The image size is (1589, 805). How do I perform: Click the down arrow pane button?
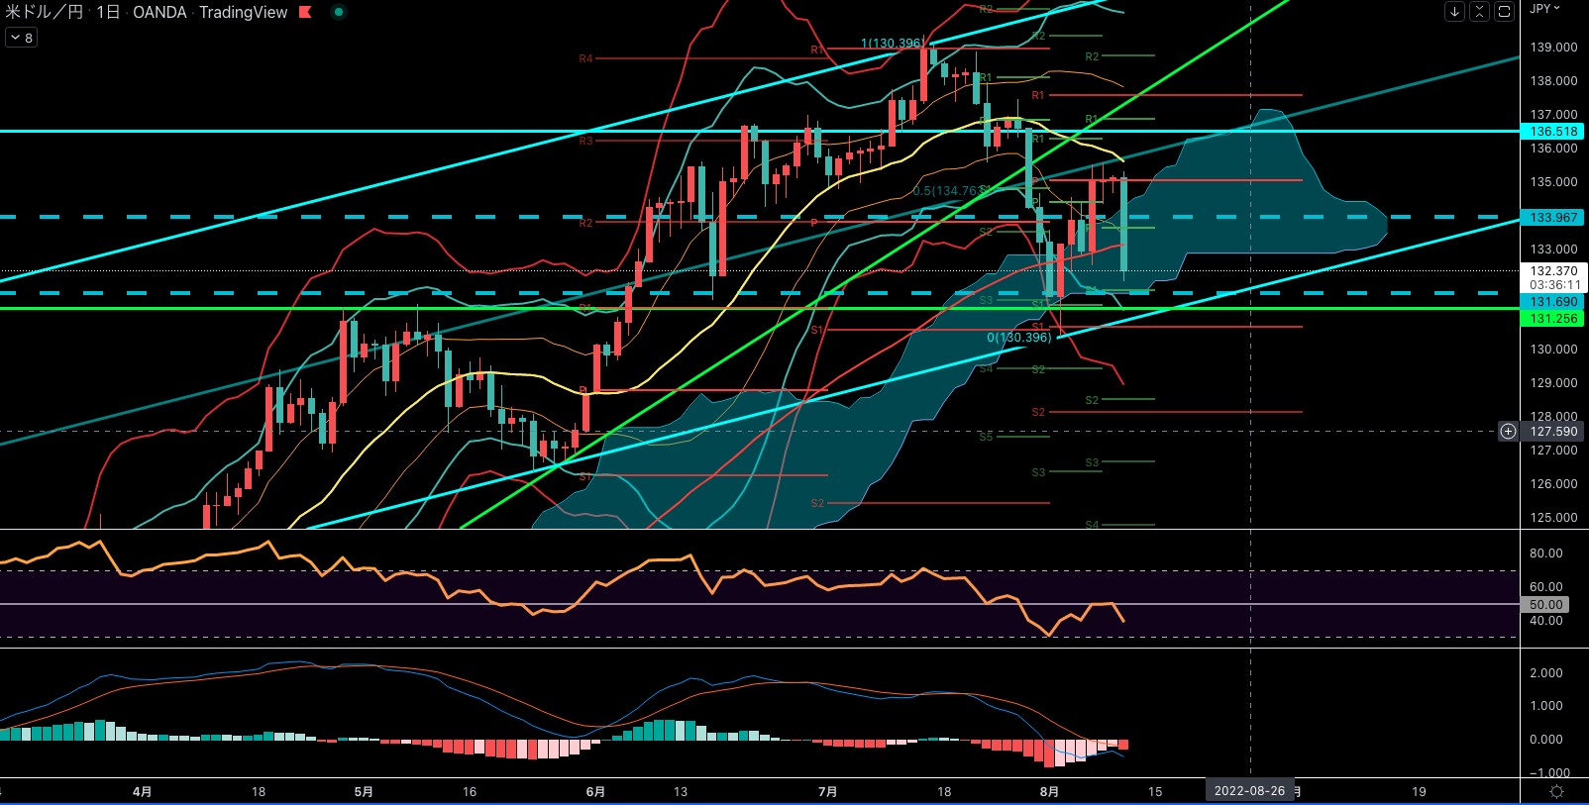(1454, 12)
